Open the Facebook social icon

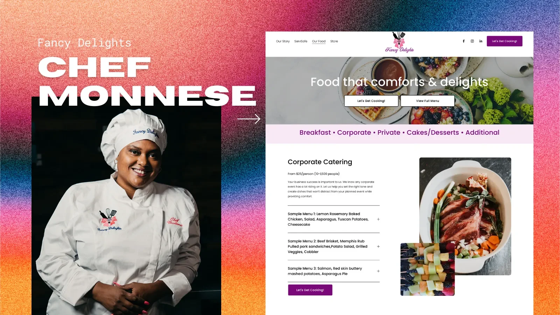pos(464,41)
